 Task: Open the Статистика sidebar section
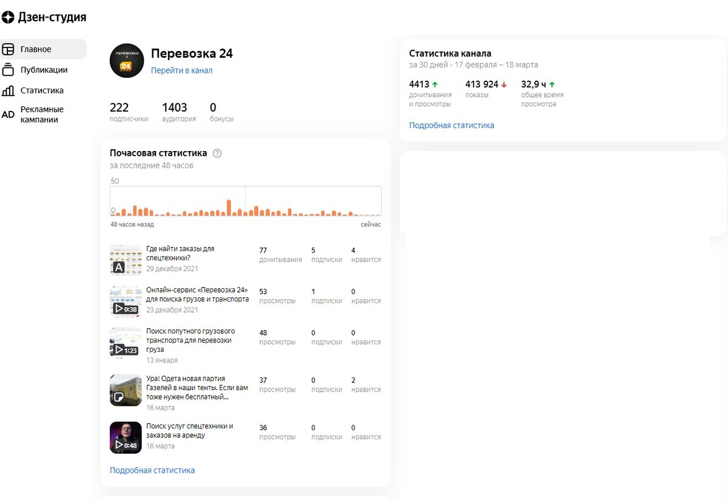pos(43,90)
